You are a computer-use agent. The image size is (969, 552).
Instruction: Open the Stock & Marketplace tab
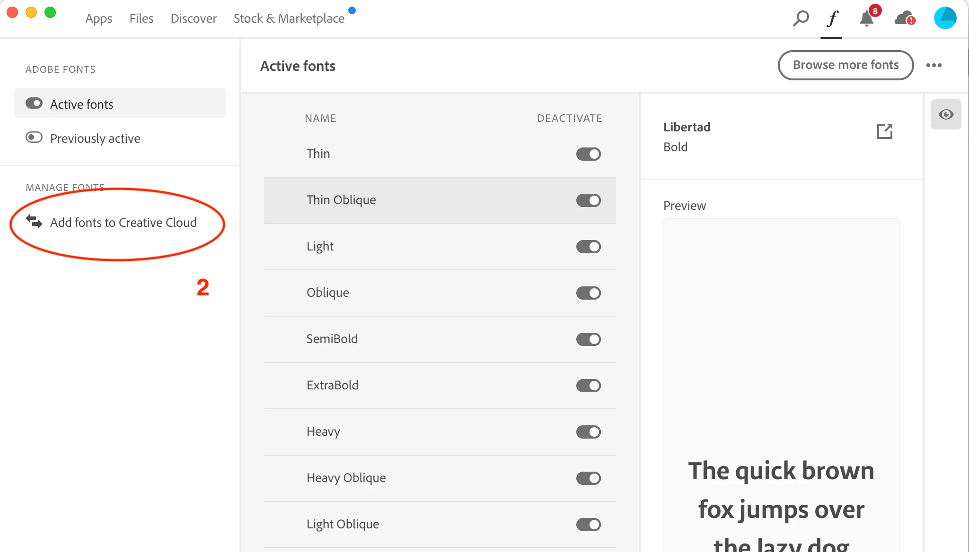289,18
